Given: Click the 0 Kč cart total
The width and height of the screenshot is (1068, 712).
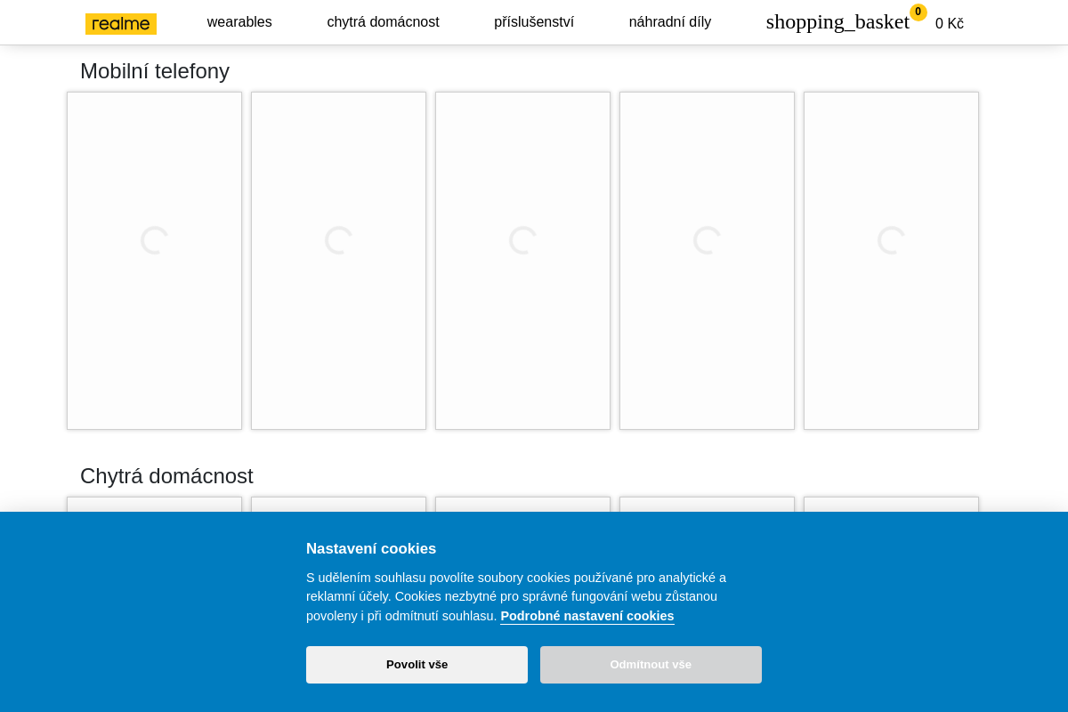Looking at the screenshot, I should click(x=950, y=24).
